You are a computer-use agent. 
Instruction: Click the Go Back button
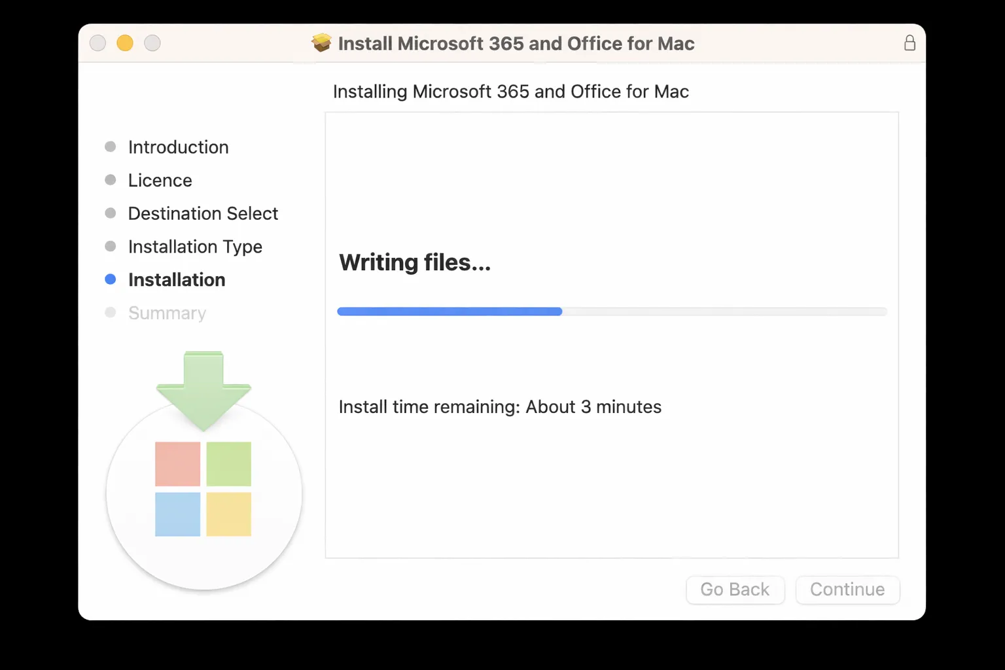pos(735,590)
